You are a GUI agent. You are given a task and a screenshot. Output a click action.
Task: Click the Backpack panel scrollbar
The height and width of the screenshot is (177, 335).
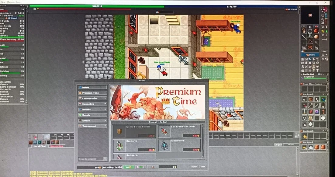(327, 112)
